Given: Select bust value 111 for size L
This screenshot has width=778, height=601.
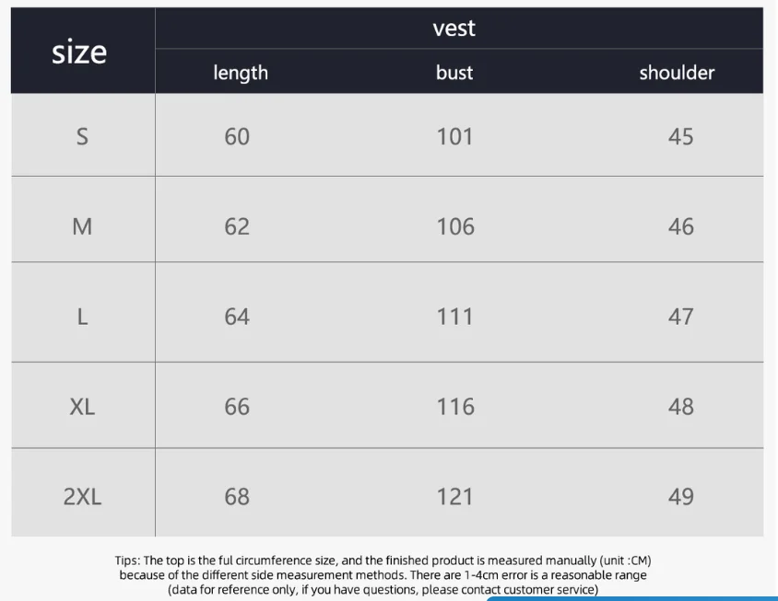Looking at the screenshot, I should [x=454, y=317].
